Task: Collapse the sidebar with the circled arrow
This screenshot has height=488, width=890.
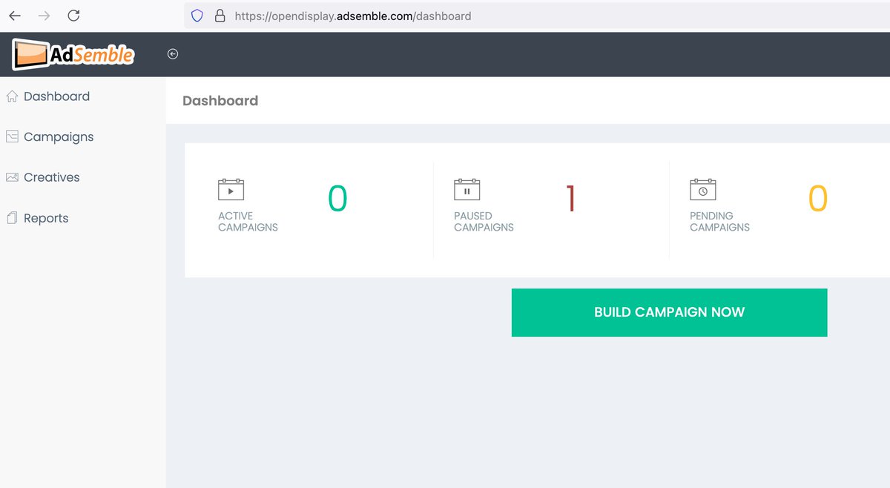Action: pos(172,53)
